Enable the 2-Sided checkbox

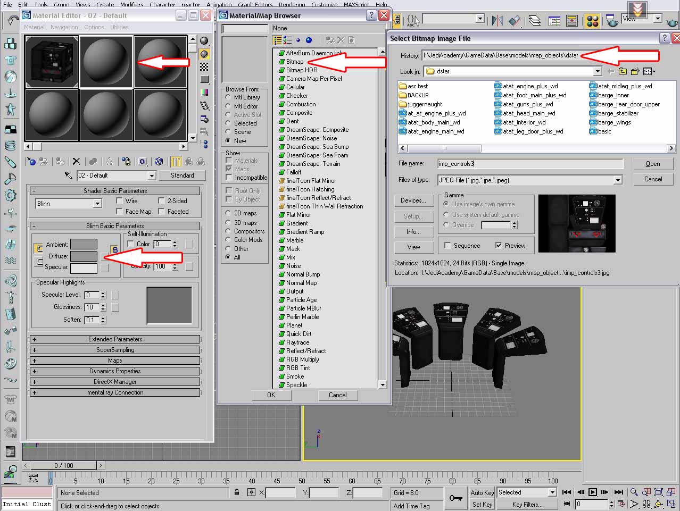click(161, 201)
